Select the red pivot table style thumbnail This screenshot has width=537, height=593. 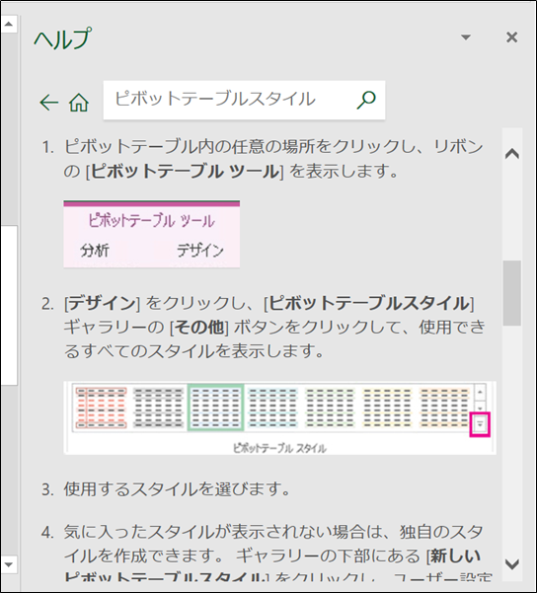101,408
